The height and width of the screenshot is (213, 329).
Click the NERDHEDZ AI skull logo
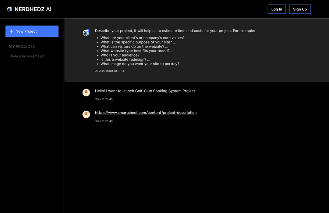point(9,9)
